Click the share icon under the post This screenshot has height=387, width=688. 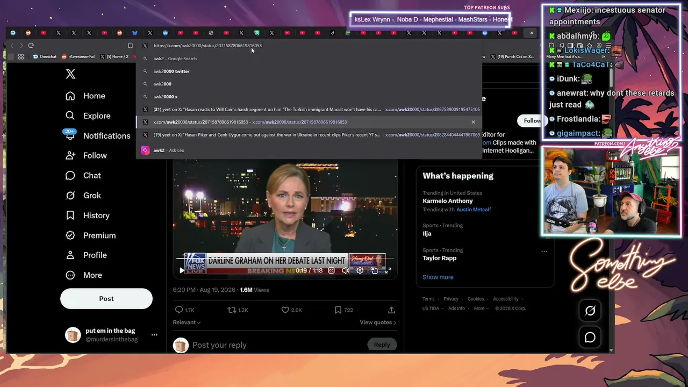[x=391, y=310]
